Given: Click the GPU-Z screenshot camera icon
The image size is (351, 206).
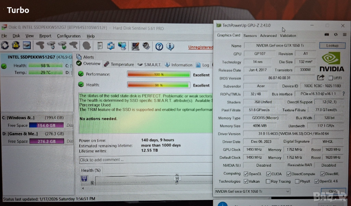Looking at the screenshot, I should click(327, 35).
